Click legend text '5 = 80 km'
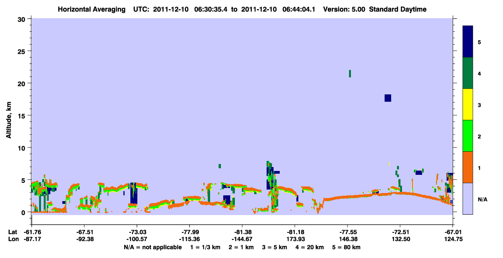Image resolution: width=503 pixels, height=258 pixels. tap(347, 247)
